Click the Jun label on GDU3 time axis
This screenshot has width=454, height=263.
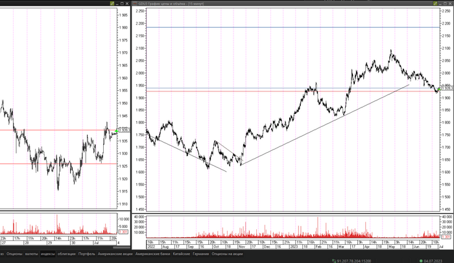pos(416,247)
